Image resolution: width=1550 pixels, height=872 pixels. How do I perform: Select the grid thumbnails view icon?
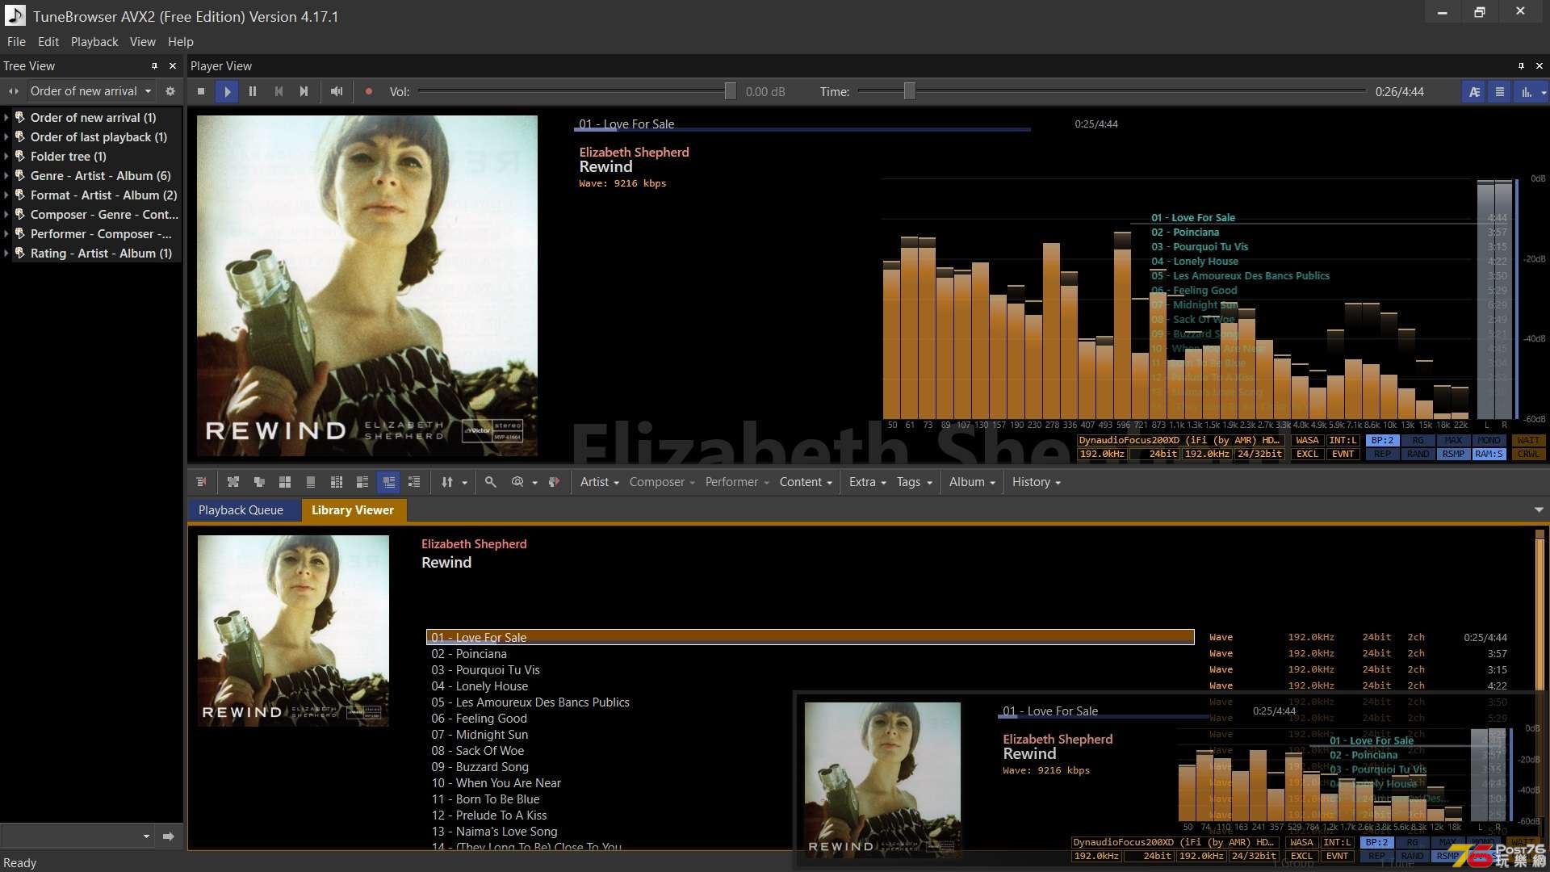tap(285, 482)
